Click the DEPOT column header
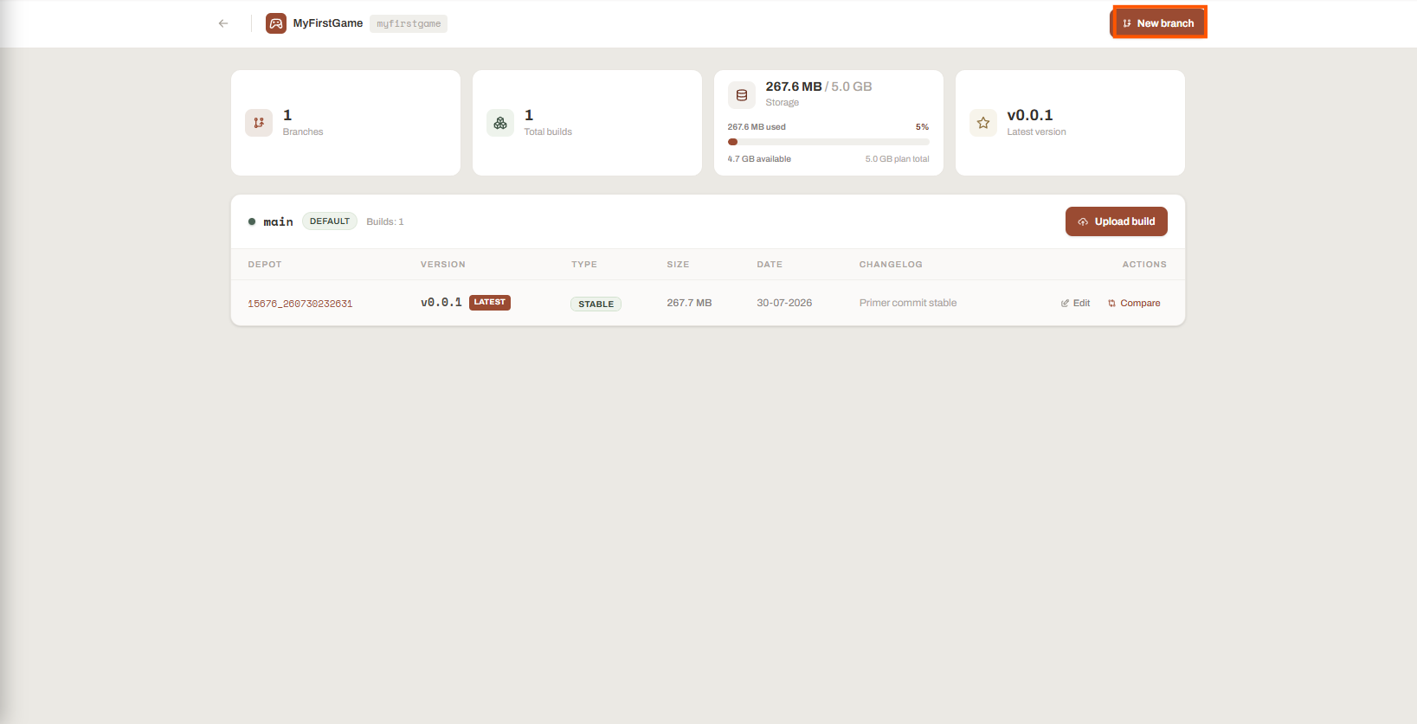 pos(265,265)
